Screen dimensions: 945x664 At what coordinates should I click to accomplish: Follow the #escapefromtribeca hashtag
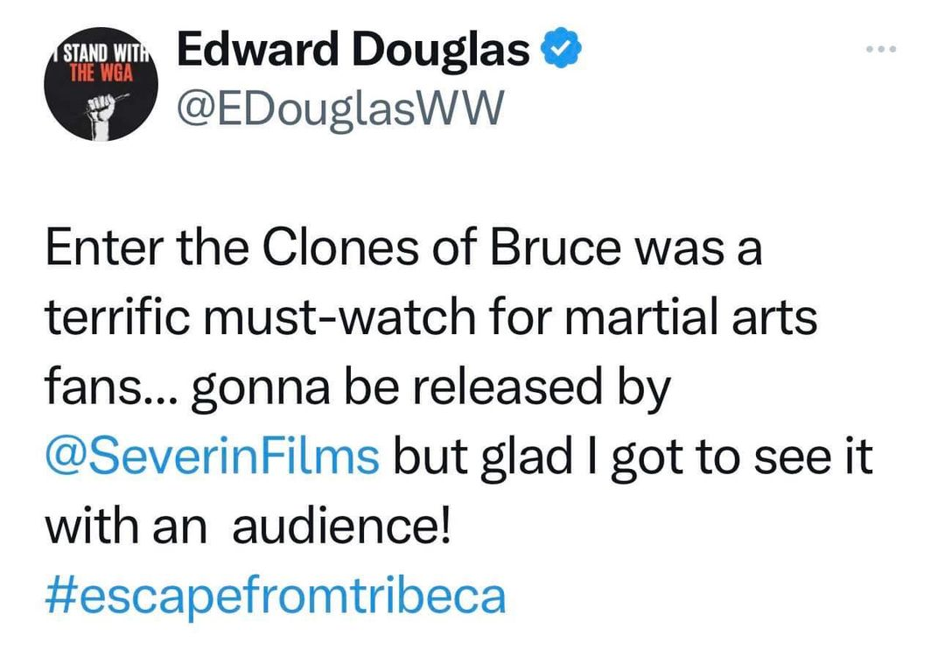pos(275,596)
